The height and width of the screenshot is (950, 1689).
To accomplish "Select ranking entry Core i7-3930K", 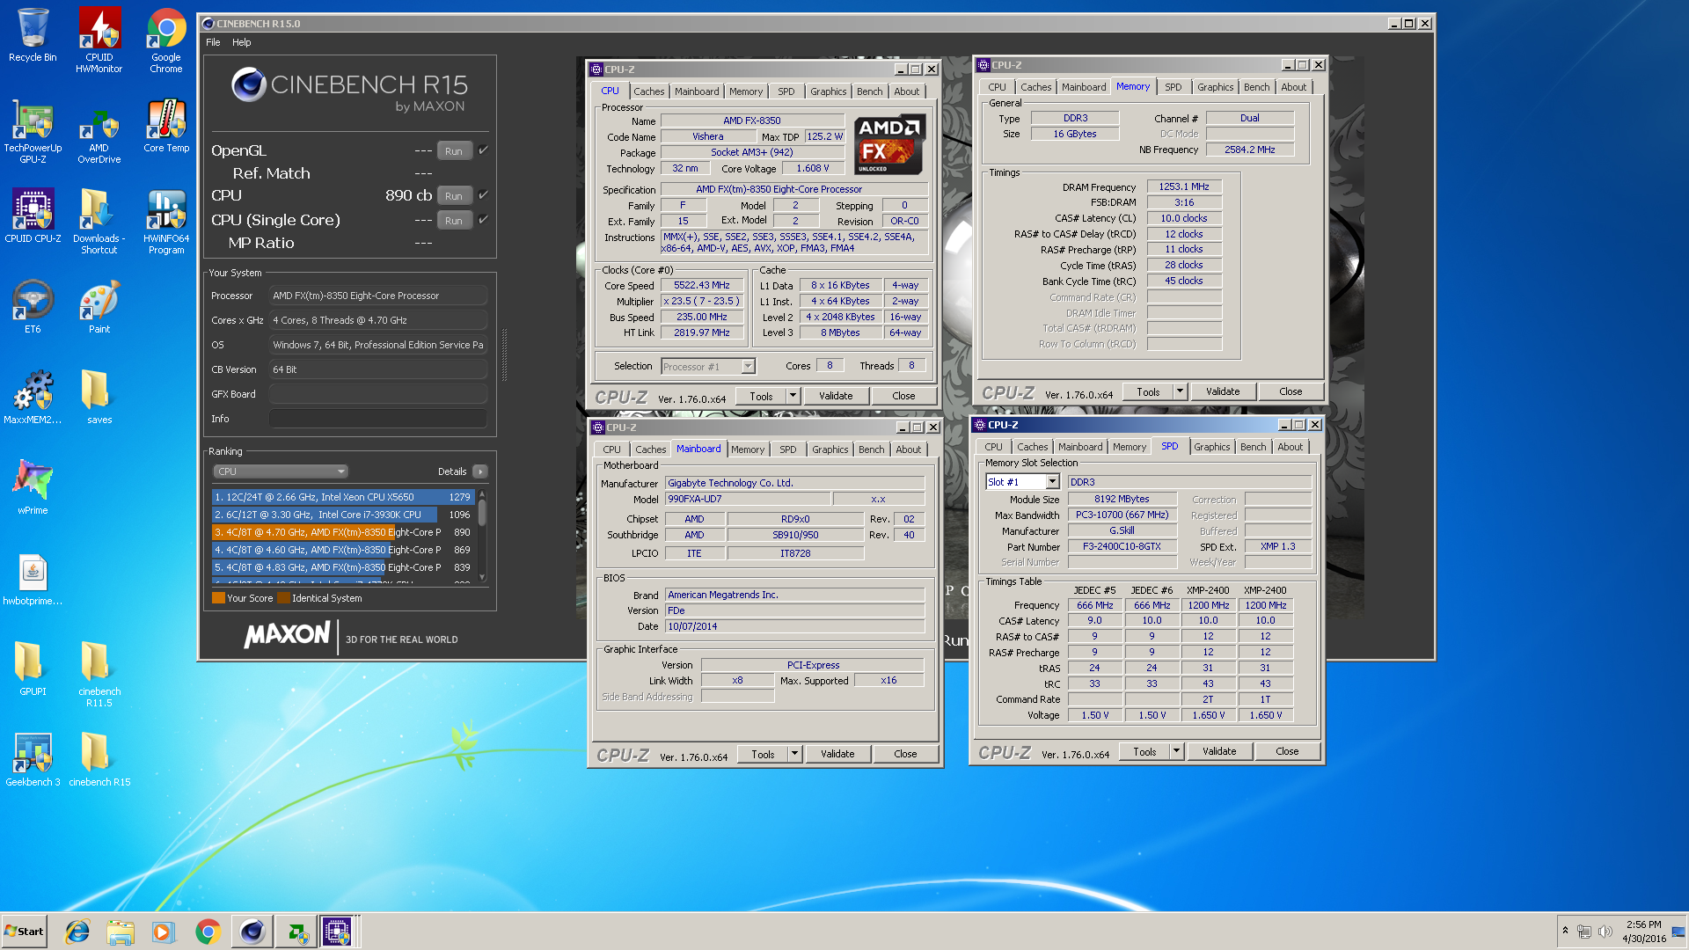I will coord(343,515).
